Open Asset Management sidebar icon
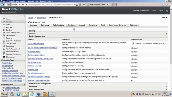172x97 pixels. click(4, 49)
